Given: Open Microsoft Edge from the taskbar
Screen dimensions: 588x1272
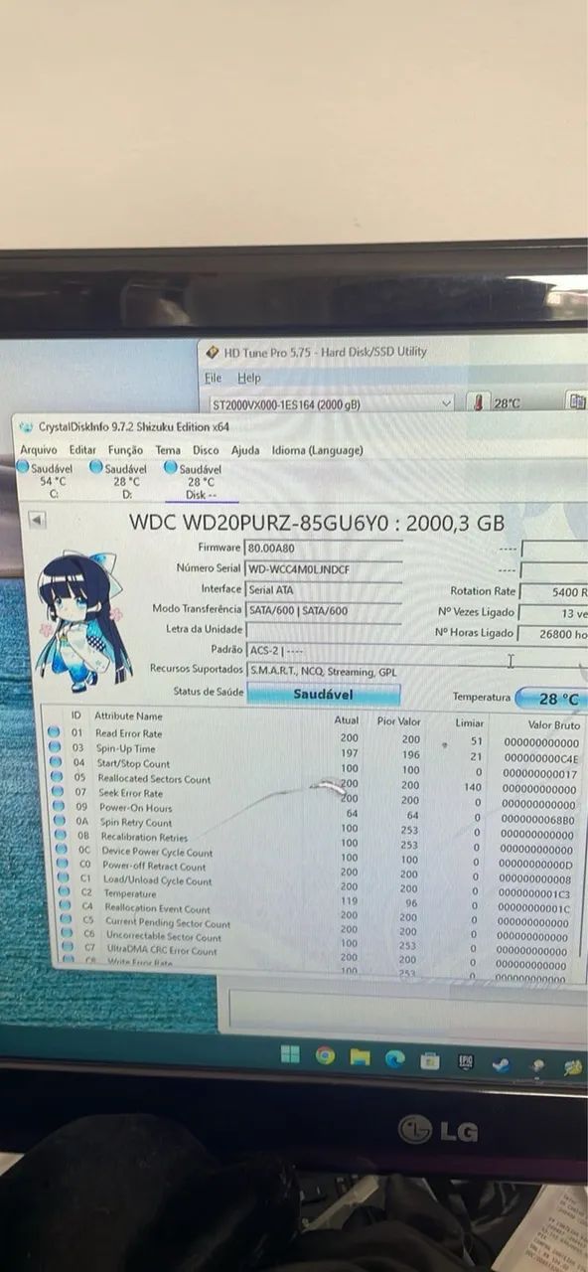Looking at the screenshot, I should coord(394,1059).
